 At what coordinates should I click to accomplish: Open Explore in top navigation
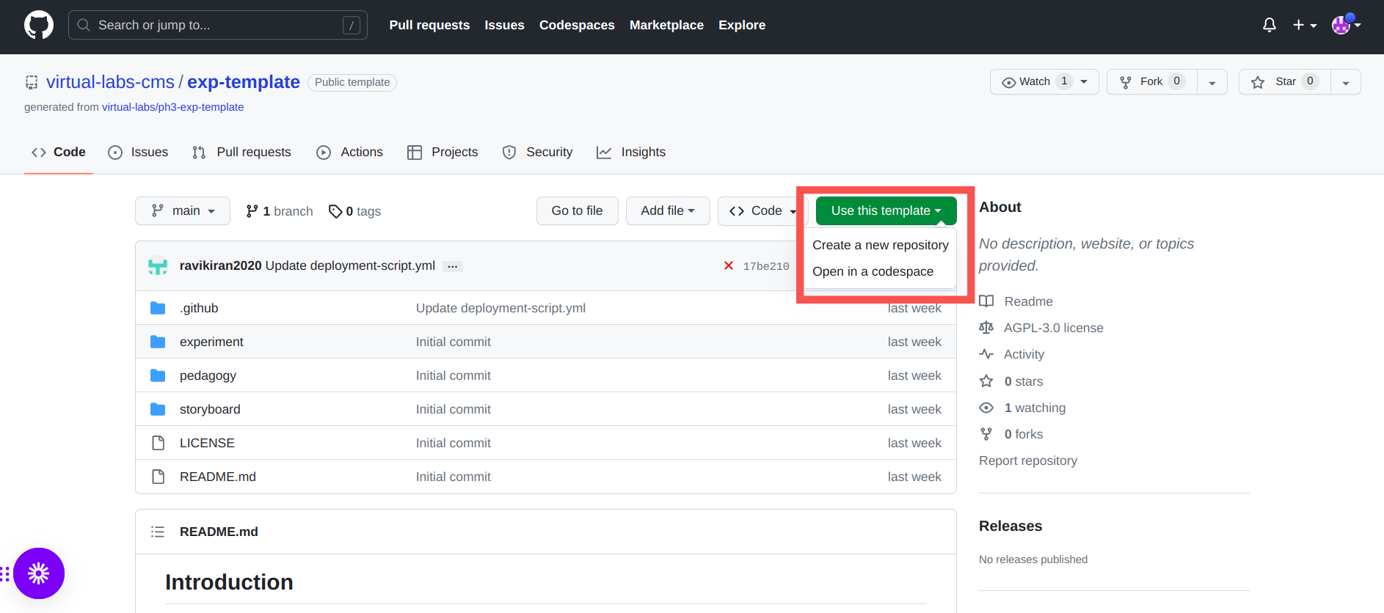point(742,25)
